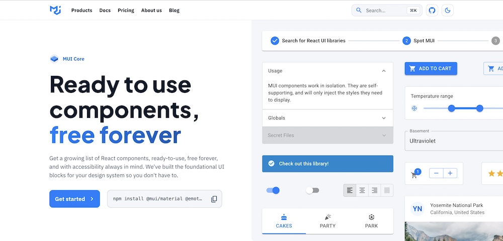Image resolution: width=503 pixels, height=241 pixels.
Task: Open the Pricing menu item
Action: (x=126, y=10)
